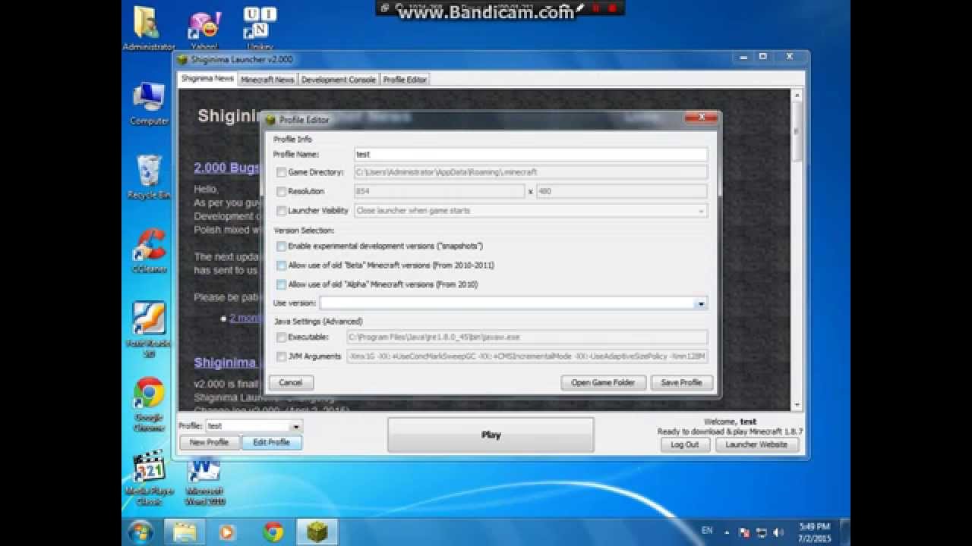Check Allow use of old Alpha versions

pyautogui.click(x=281, y=284)
